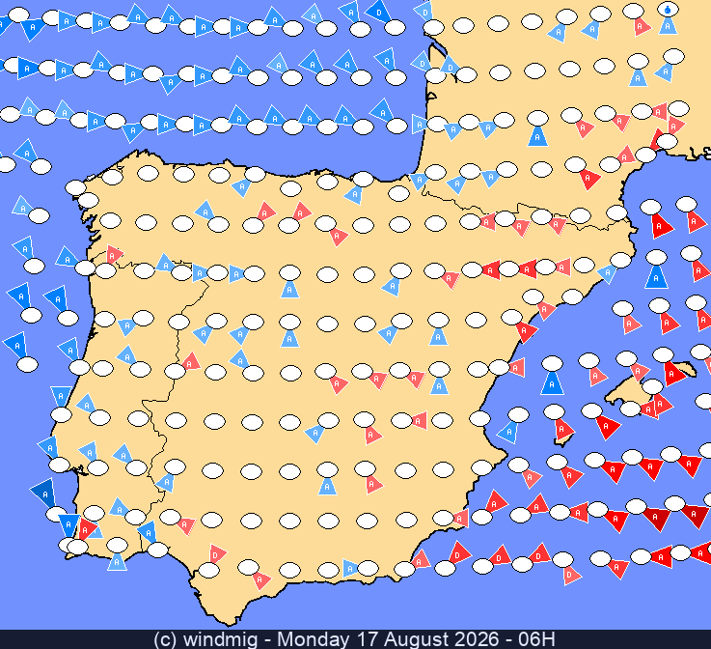Click the Menorca island landmass

click(x=686, y=369)
